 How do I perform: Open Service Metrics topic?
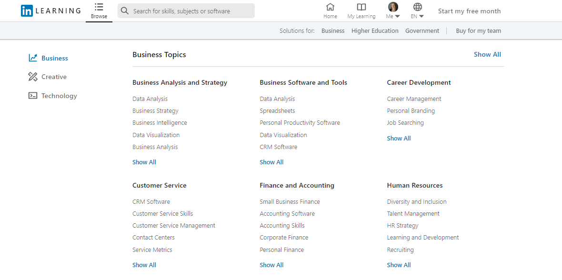[152, 250]
